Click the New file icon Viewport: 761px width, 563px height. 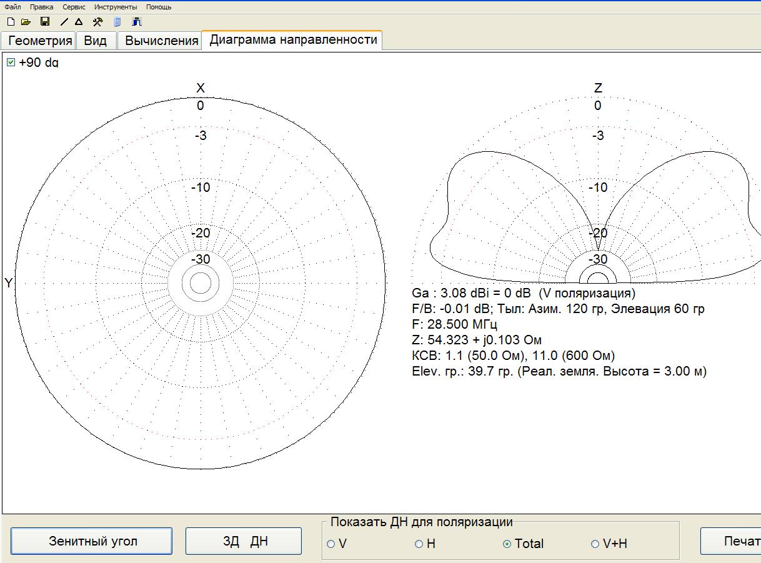point(10,22)
